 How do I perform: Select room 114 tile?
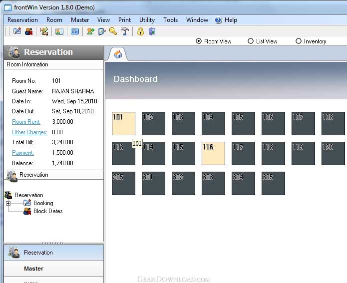(x=153, y=153)
